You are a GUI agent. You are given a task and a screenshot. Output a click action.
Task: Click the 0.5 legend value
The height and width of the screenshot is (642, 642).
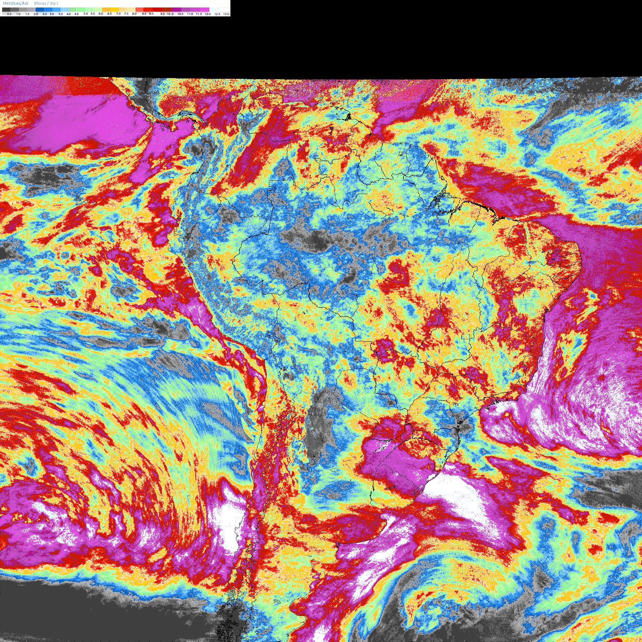click(9, 14)
